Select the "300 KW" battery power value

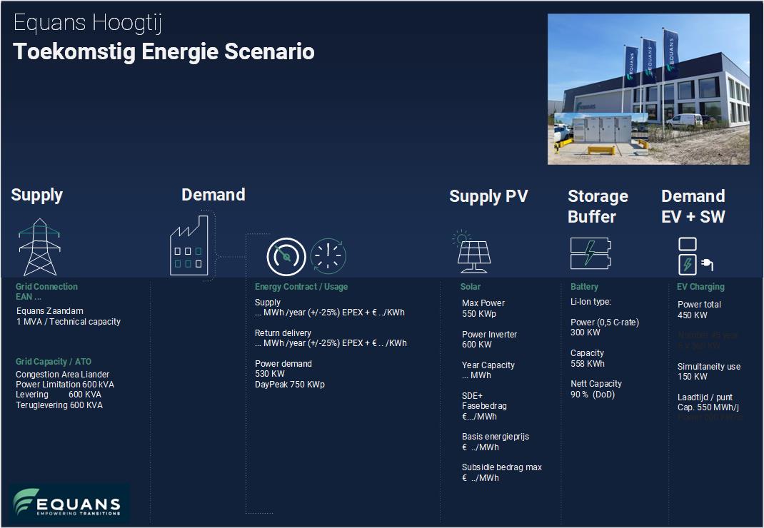click(585, 332)
